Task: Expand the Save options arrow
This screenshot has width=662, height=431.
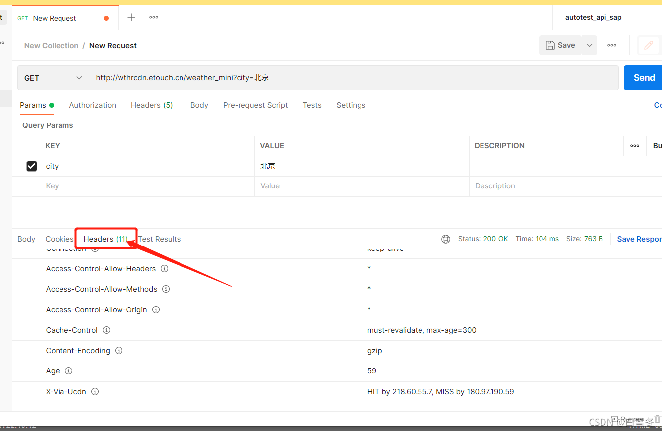Action: coord(589,45)
